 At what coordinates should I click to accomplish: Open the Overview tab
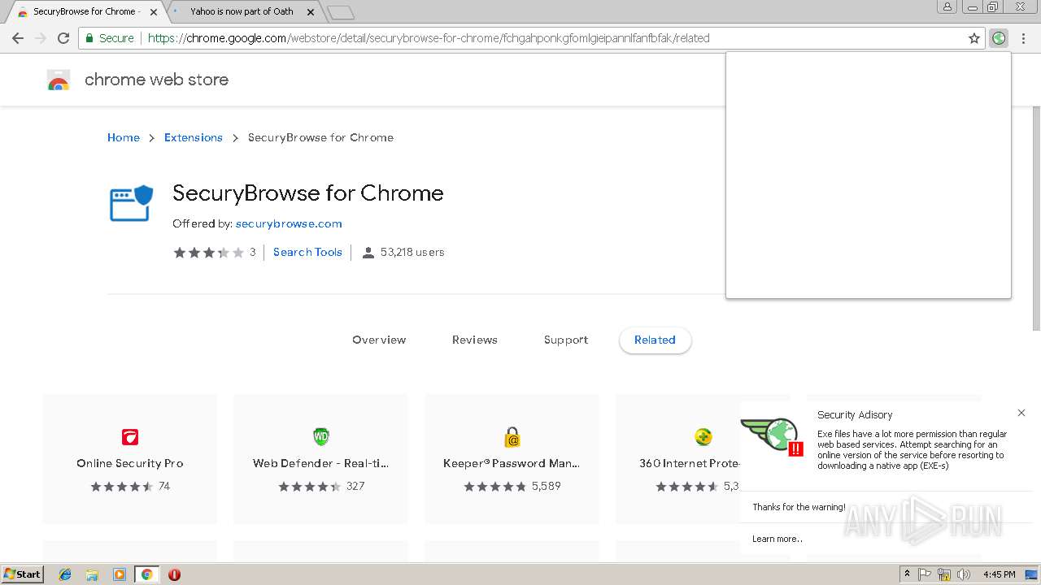[x=379, y=340]
